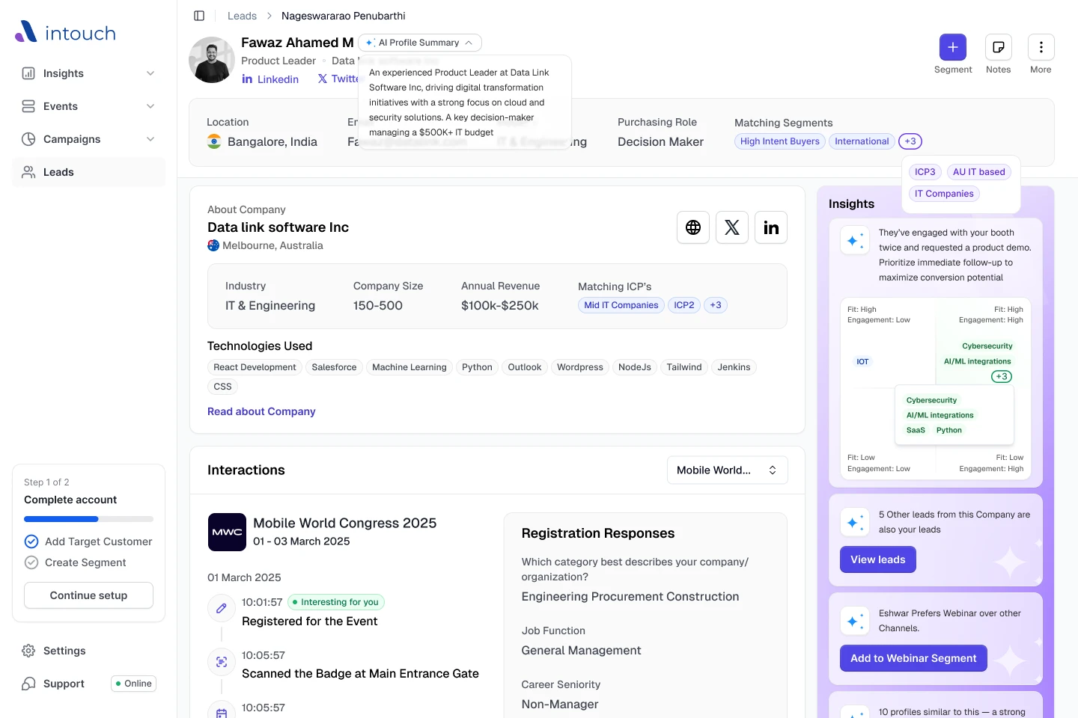The image size is (1078, 718).
Task: Click the IT Companies segment chip
Action: tap(944, 194)
